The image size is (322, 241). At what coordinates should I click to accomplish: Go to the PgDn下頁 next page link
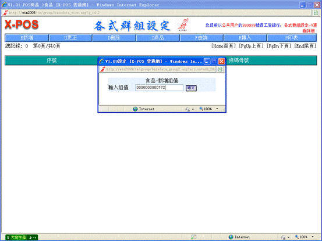[279, 46]
